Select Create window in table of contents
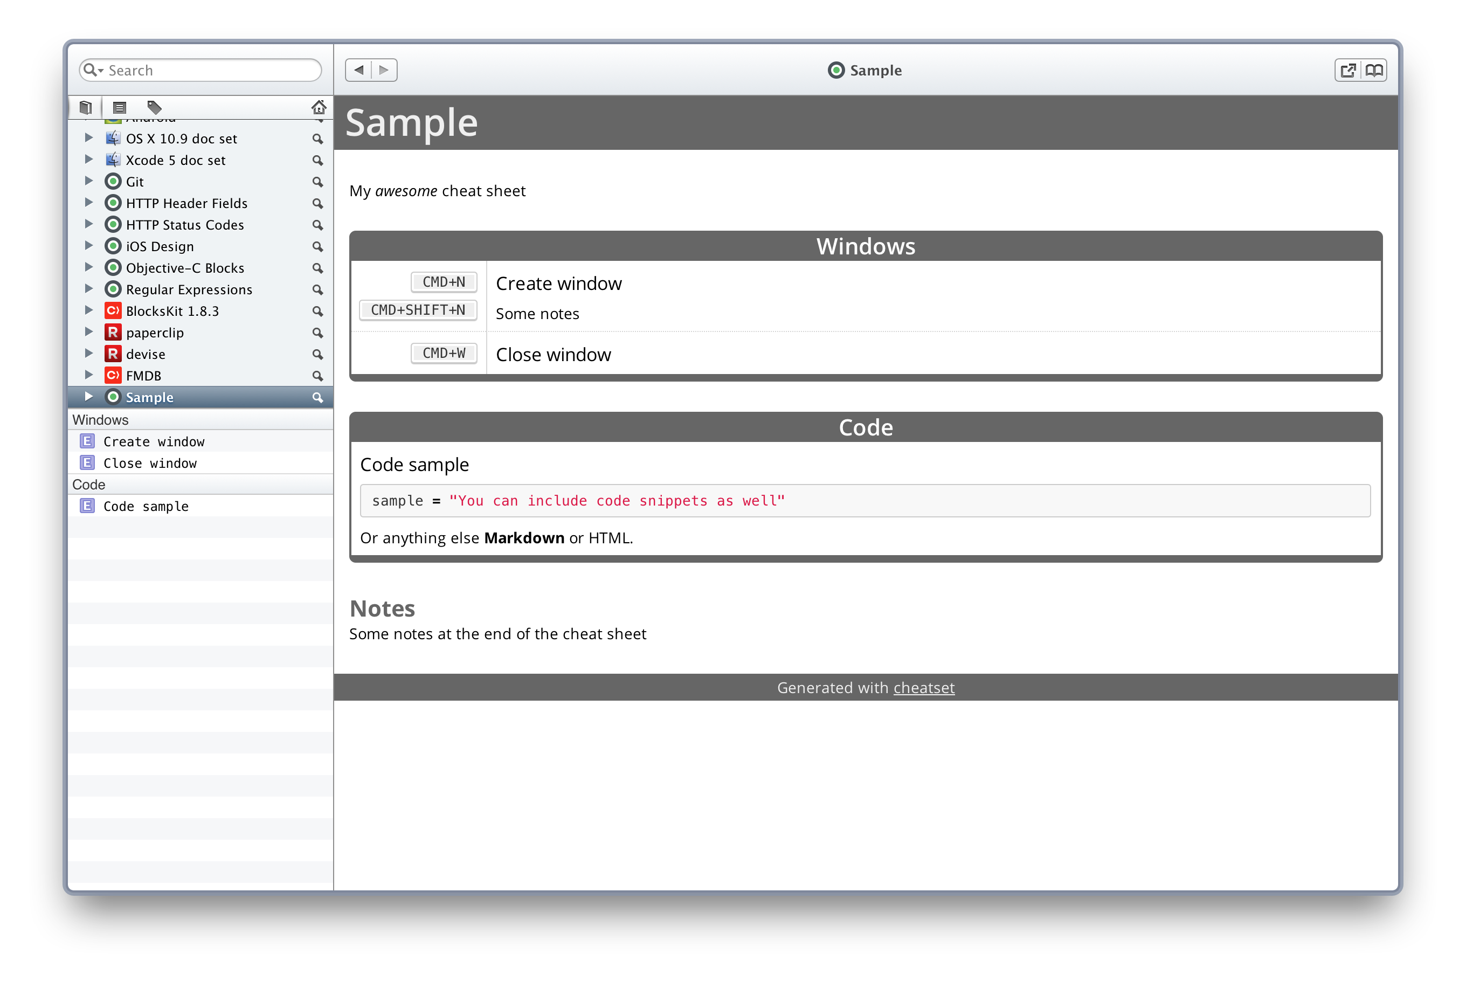The width and height of the screenshot is (1466, 982). [x=154, y=442]
